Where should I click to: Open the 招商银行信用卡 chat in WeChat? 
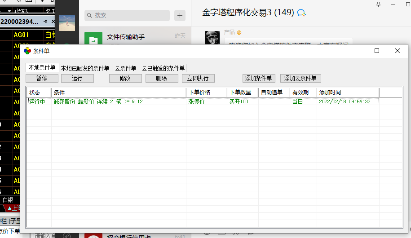point(135,236)
